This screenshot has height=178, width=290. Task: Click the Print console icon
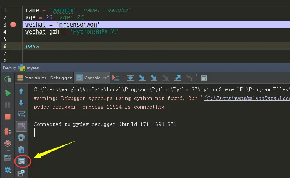click(21, 138)
